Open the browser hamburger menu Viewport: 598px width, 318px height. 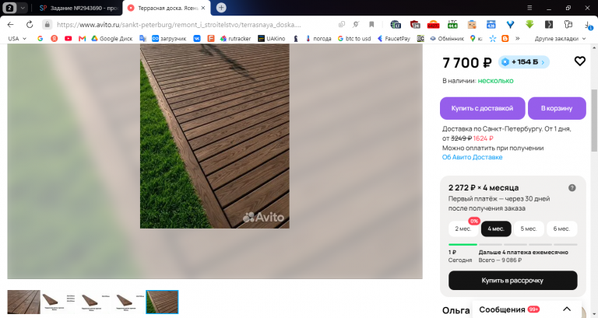[529, 8]
